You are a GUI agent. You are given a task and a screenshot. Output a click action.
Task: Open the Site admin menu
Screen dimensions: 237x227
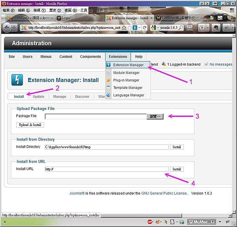coord(11,56)
